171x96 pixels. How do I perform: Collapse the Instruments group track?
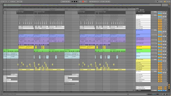pyautogui.click(x=137, y=30)
